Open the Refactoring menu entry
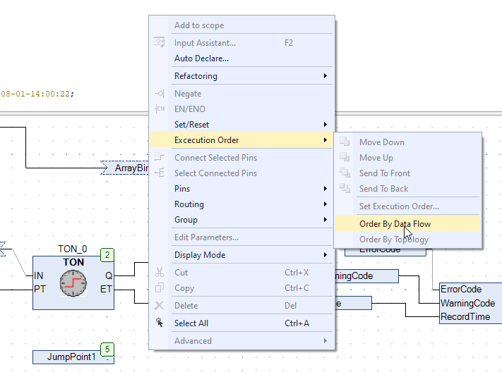The image size is (502, 372). click(x=241, y=76)
